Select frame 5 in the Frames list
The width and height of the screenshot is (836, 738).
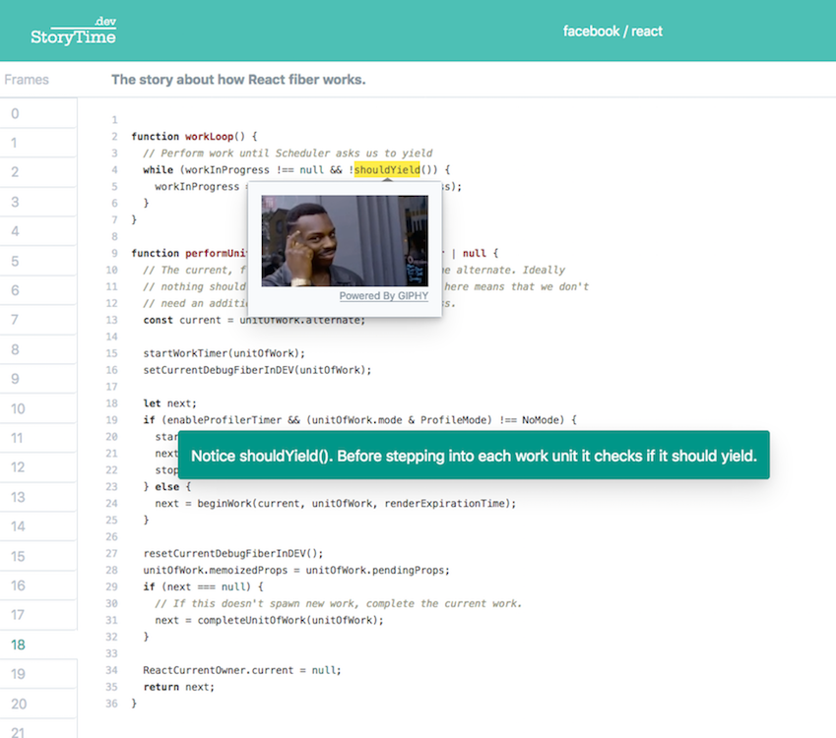38,261
